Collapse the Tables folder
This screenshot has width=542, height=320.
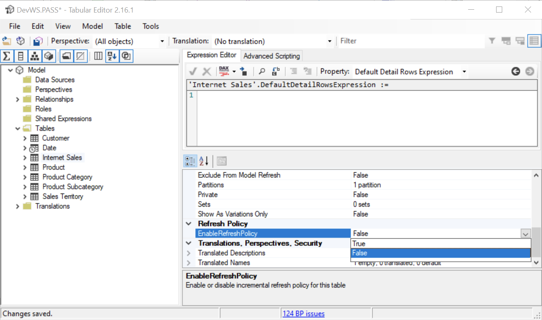point(17,128)
